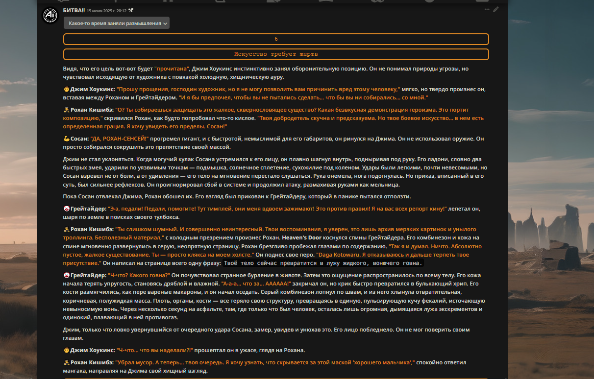The width and height of the screenshot is (594, 379).
Task: Expand the "Какое-то время заняли размышления" reasoning block
Action: click(117, 23)
